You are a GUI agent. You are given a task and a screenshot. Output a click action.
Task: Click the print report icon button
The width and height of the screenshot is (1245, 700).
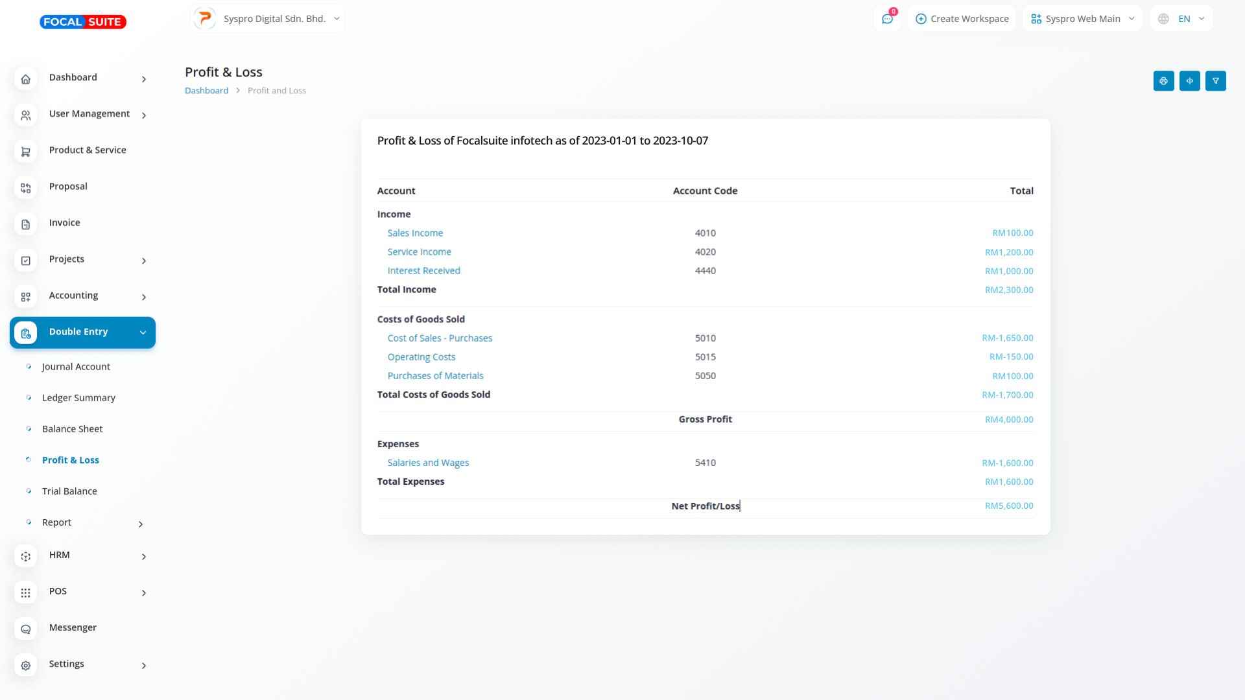(1163, 81)
